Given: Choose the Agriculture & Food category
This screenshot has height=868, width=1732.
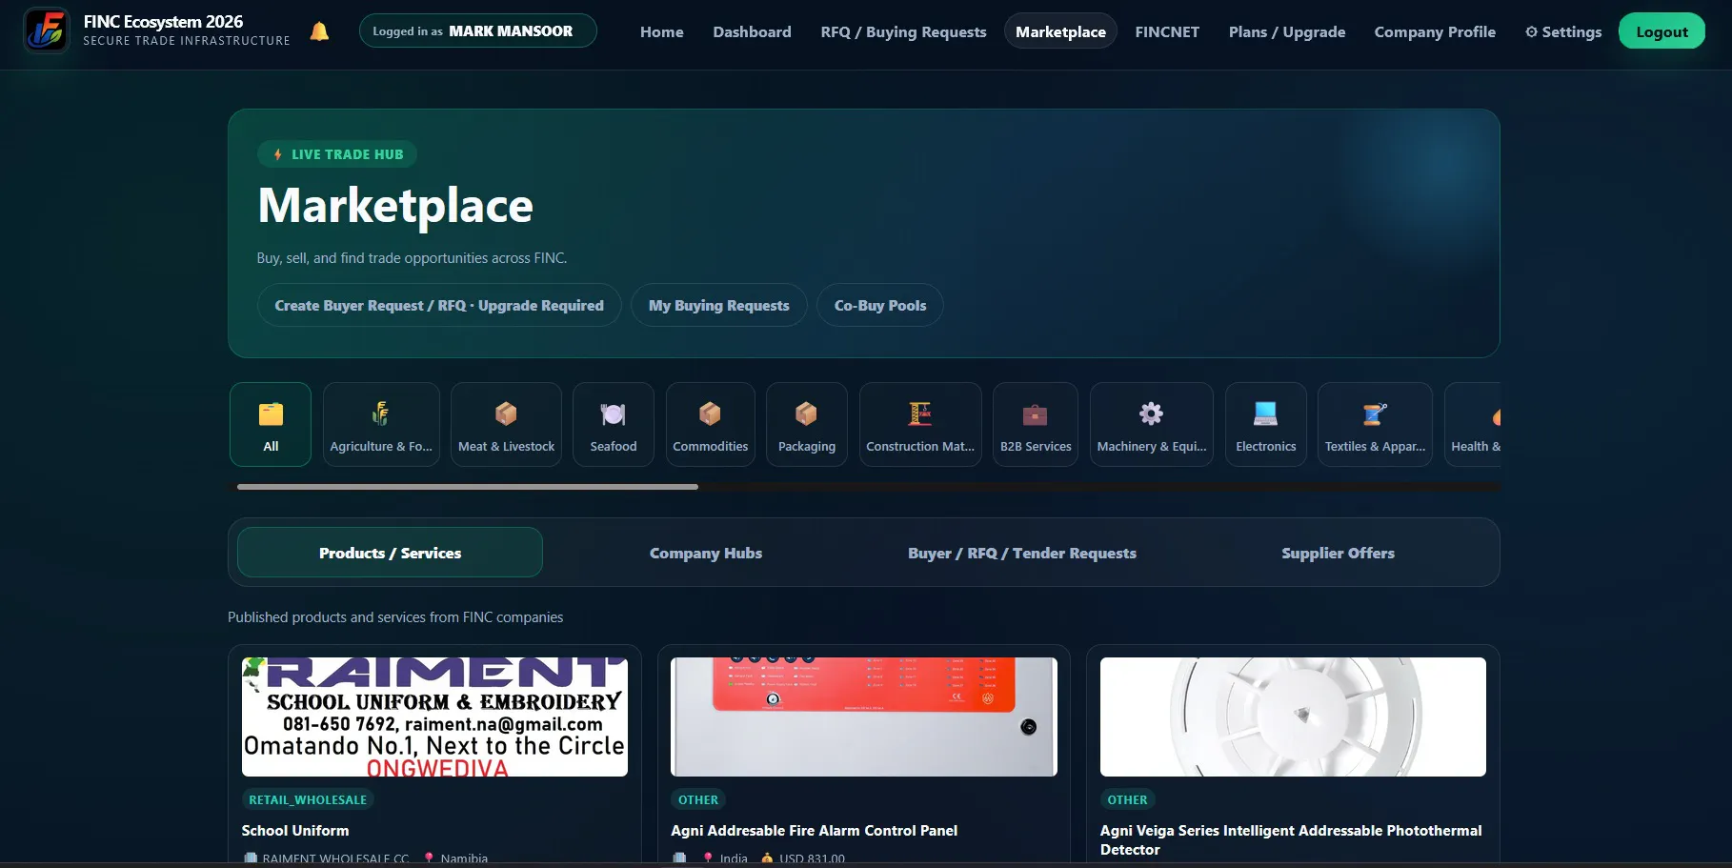Looking at the screenshot, I should tap(381, 424).
